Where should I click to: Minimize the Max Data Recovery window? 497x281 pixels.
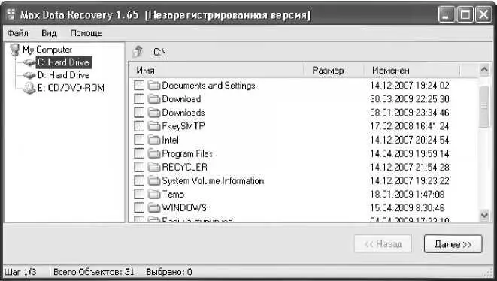tap(447, 14)
